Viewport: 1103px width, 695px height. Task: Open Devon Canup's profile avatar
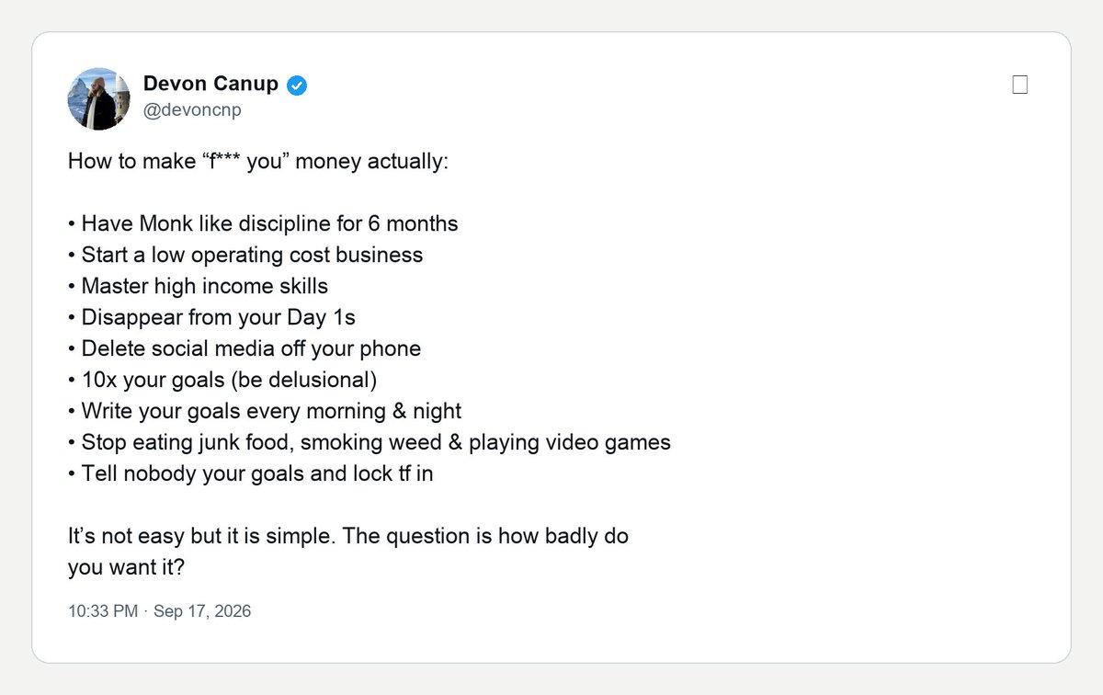[x=99, y=98]
